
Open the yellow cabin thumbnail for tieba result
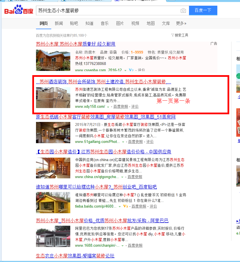[53, 202]
